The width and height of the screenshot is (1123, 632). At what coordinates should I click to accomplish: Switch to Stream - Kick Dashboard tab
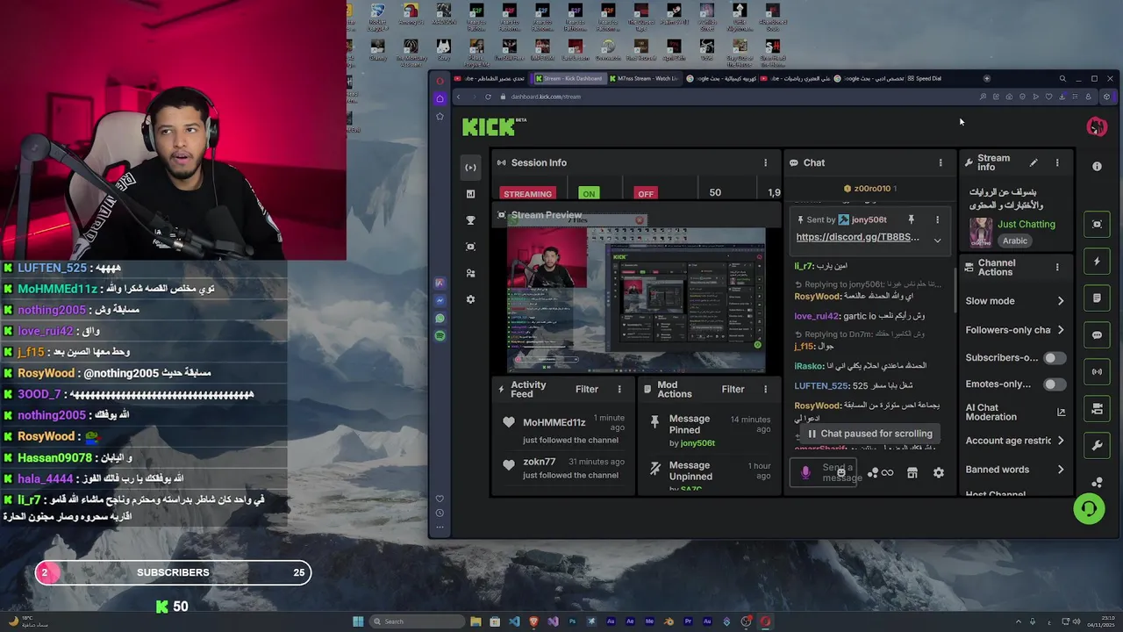pyautogui.click(x=569, y=78)
